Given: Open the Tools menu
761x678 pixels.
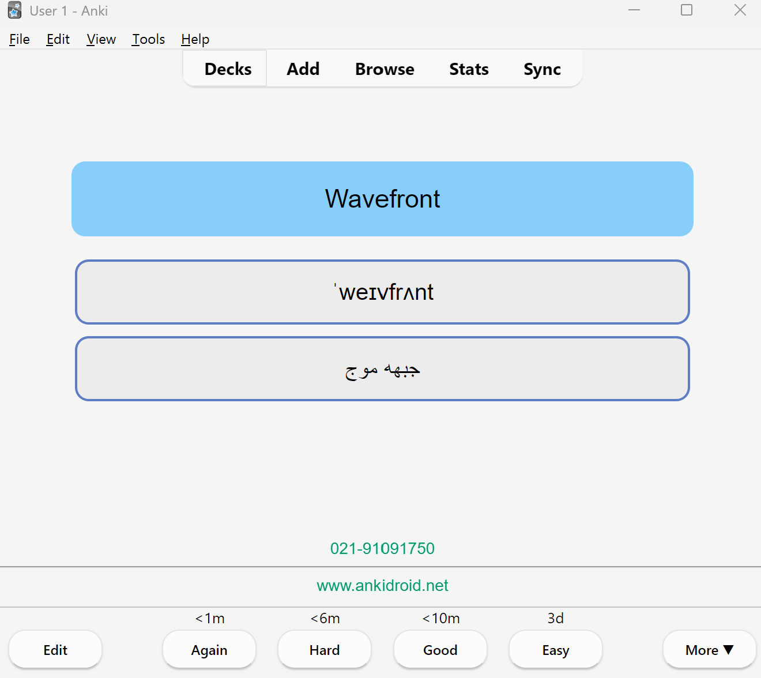Looking at the screenshot, I should (148, 39).
